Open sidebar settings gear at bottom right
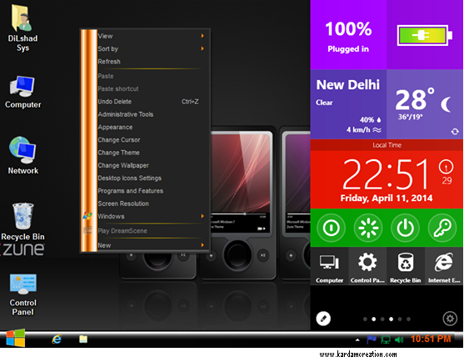464x362 pixels. point(450,319)
